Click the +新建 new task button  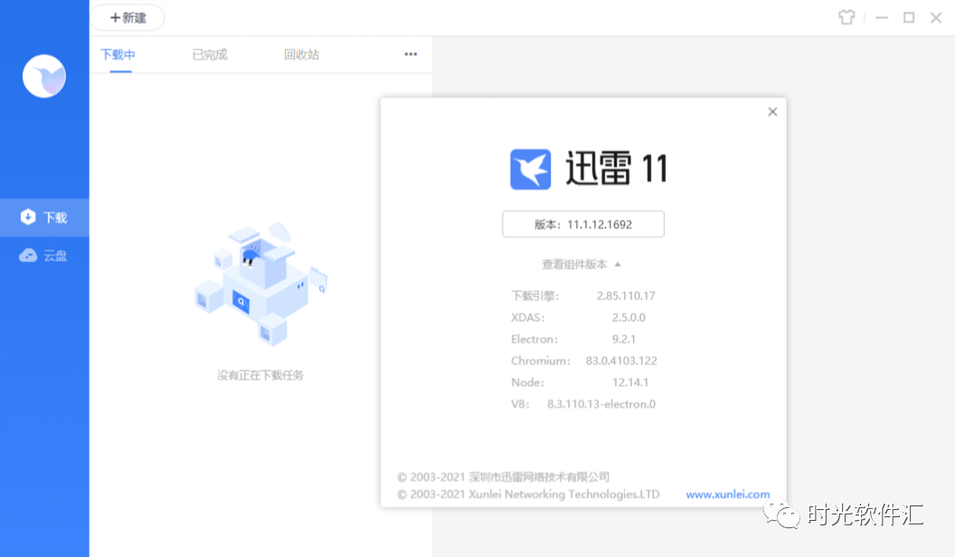click(128, 18)
